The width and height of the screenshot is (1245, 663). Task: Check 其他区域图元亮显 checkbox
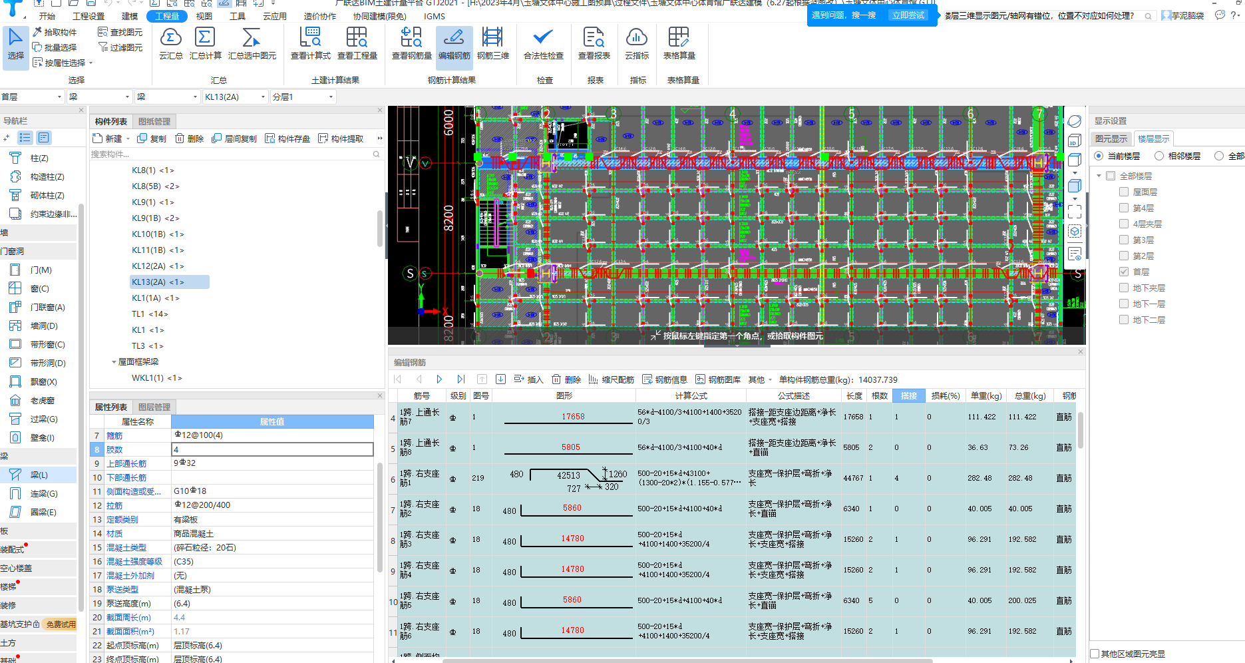1095,654
